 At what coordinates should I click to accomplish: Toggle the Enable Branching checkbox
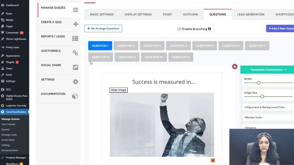coord(179,29)
